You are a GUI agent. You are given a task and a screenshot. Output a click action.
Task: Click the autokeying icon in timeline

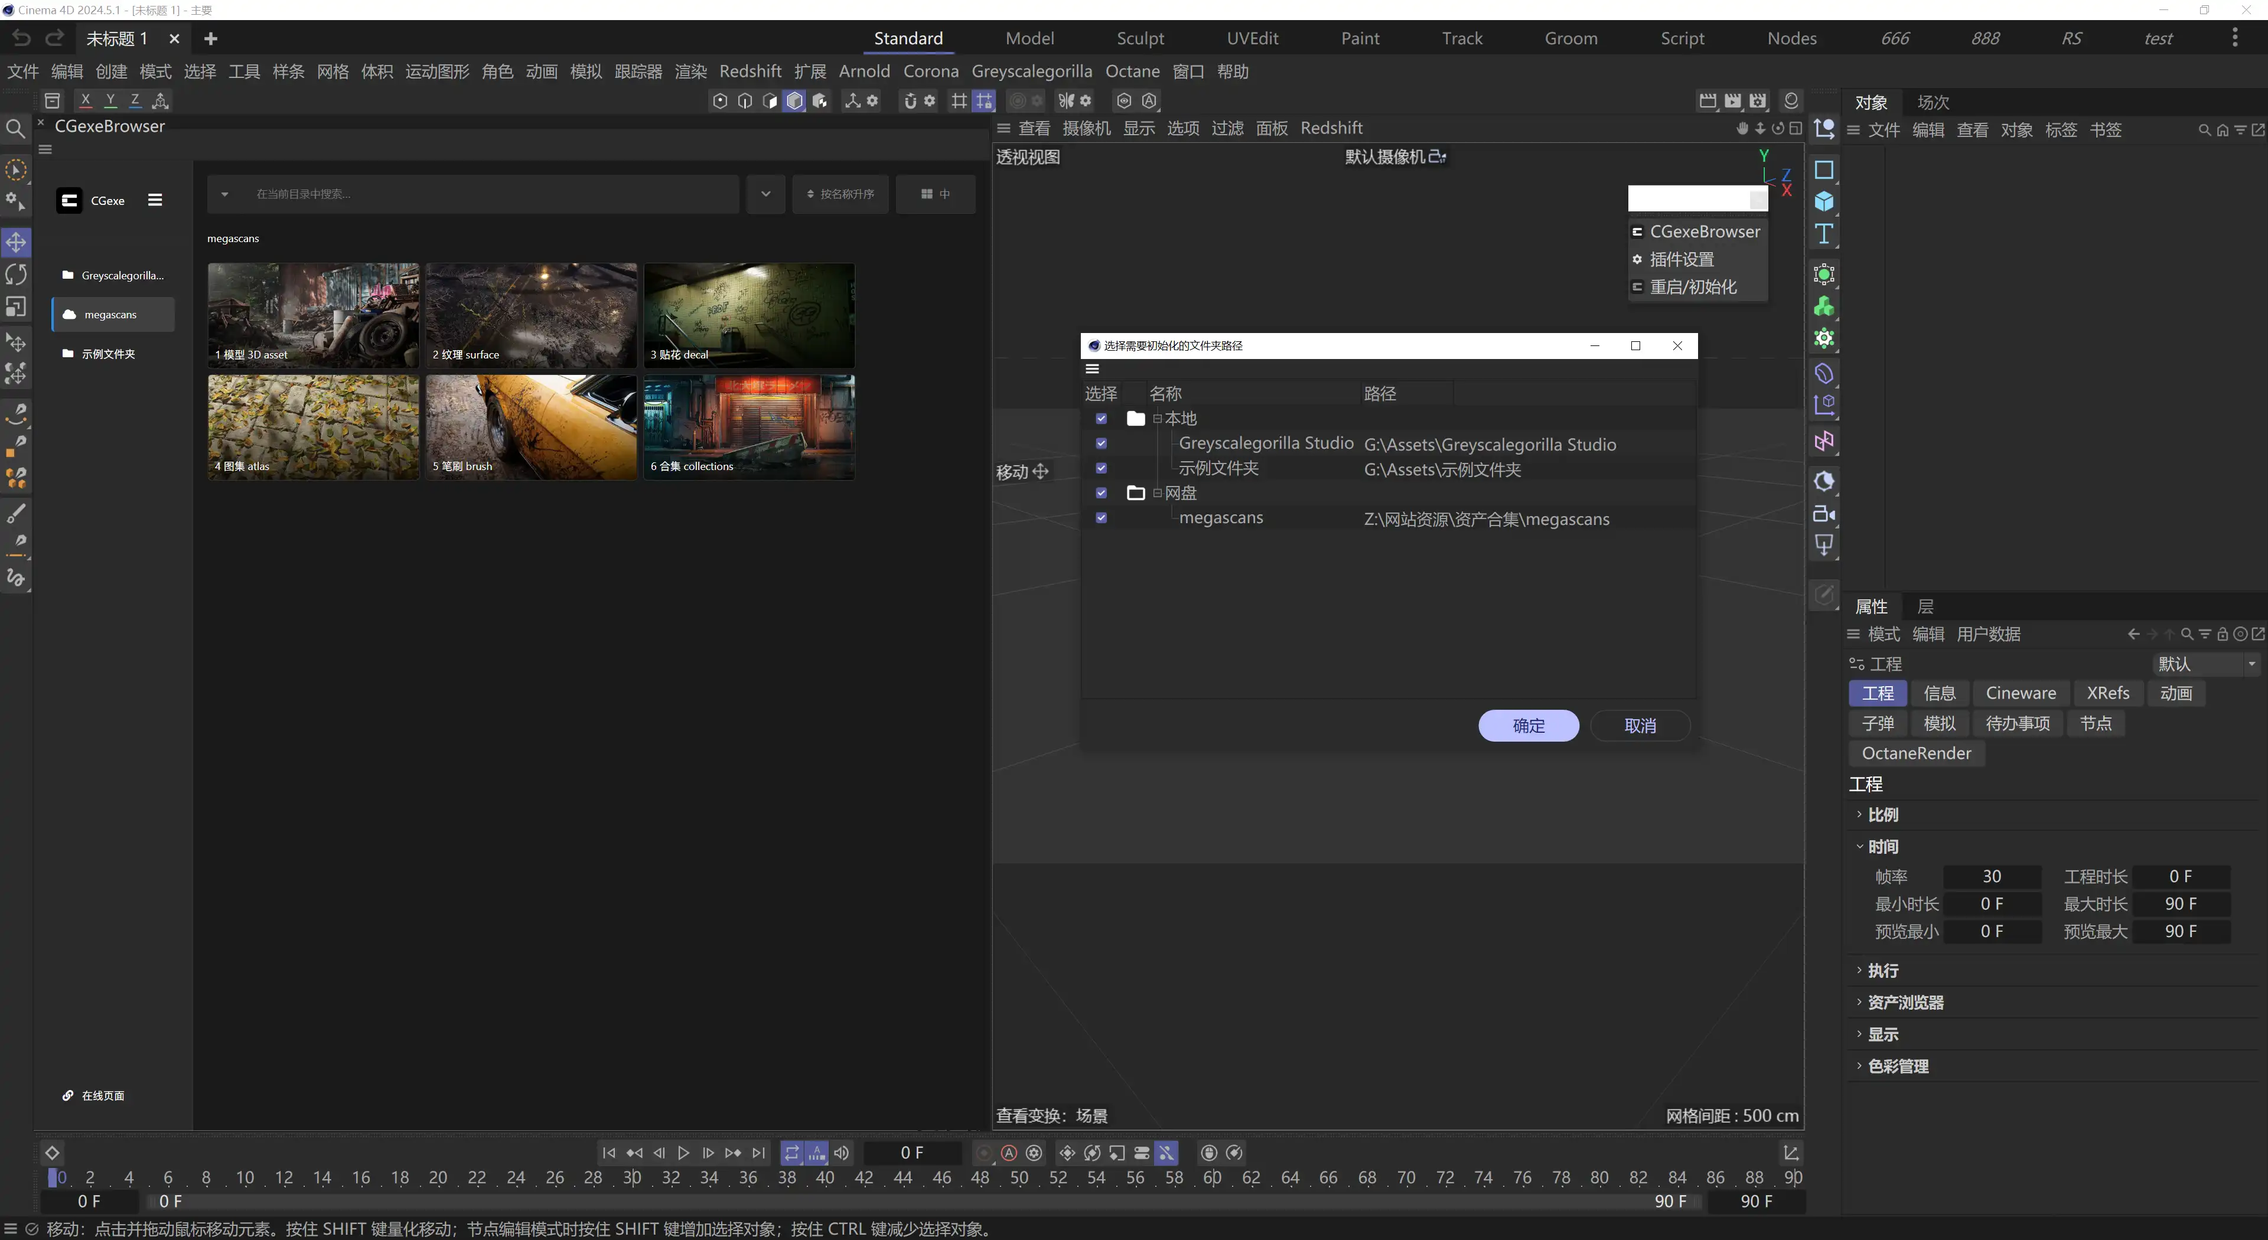pos(1009,1153)
